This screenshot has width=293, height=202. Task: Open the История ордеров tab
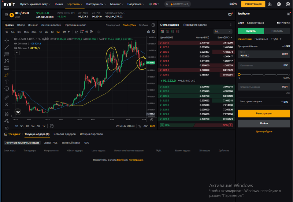coord(65,134)
